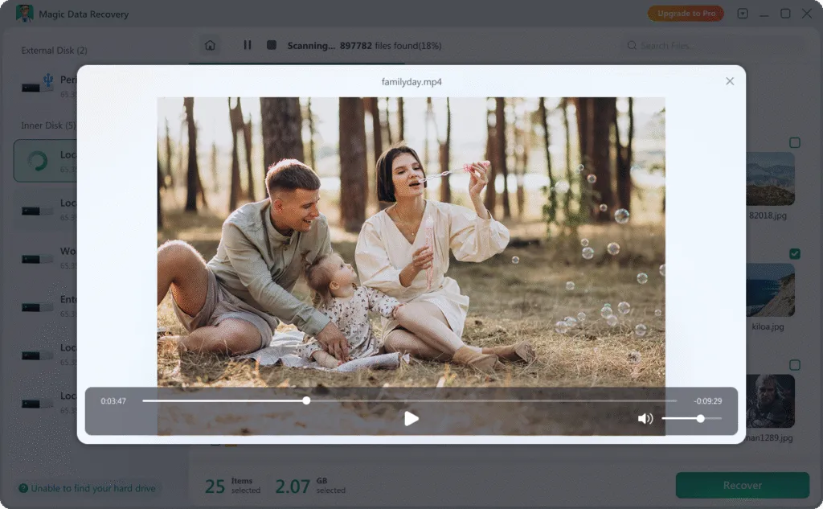This screenshot has width=823, height=509.
Task: Mute the video speaker icon
Action: point(645,419)
